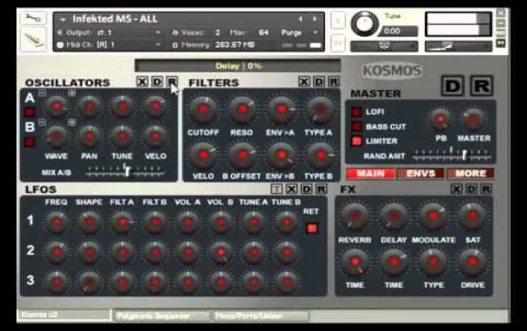Click the R button in the Filters header
This screenshot has height=331, width=527.
334,81
